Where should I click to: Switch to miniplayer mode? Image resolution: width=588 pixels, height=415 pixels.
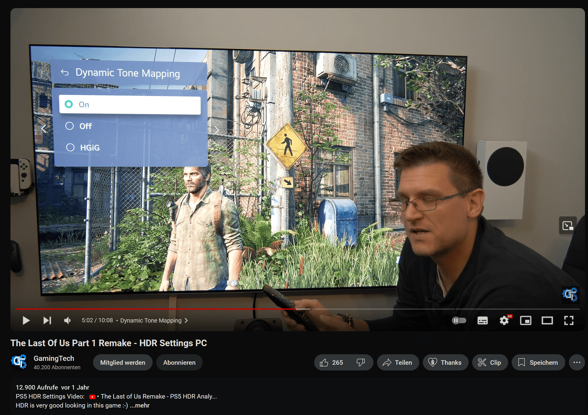tap(526, 320)
